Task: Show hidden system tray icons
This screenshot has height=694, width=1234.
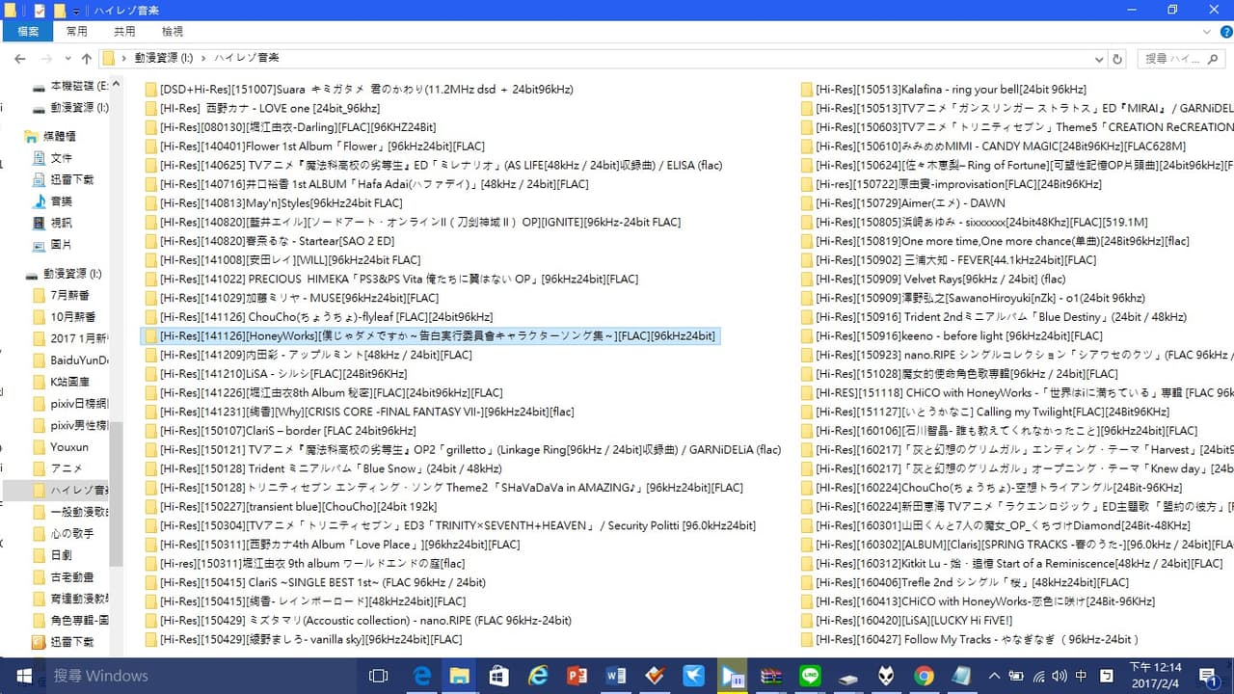Action: pyautogui.click(x=996, y=676)
